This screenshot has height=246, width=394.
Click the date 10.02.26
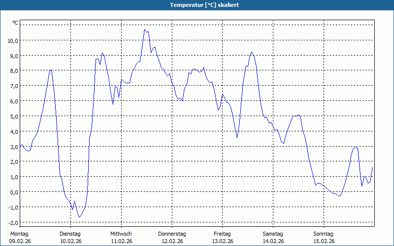coord(71,241)
